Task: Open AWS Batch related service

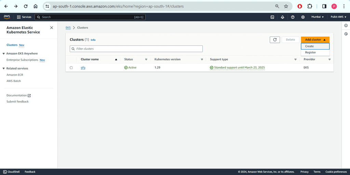Action: 14,81
